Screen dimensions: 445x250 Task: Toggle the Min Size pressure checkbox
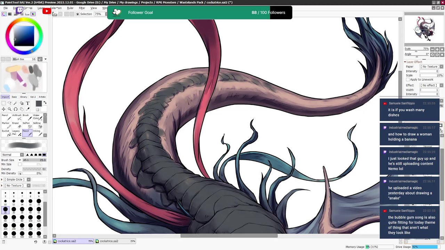[x=20, y=164]
